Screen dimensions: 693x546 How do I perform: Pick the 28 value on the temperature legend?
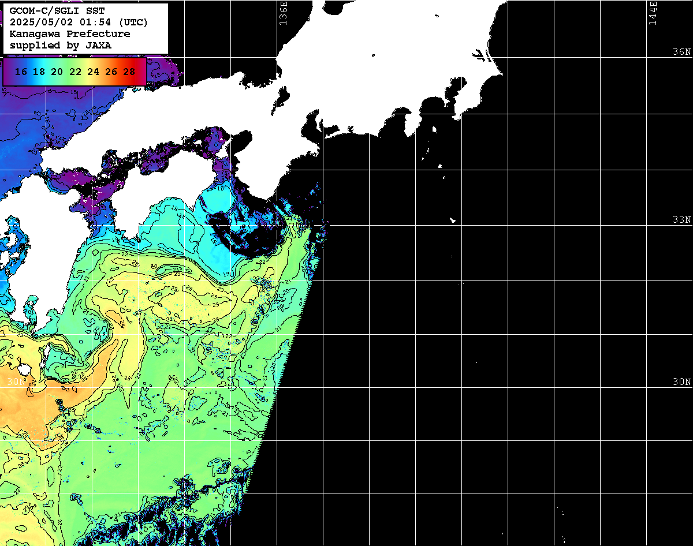129,72
